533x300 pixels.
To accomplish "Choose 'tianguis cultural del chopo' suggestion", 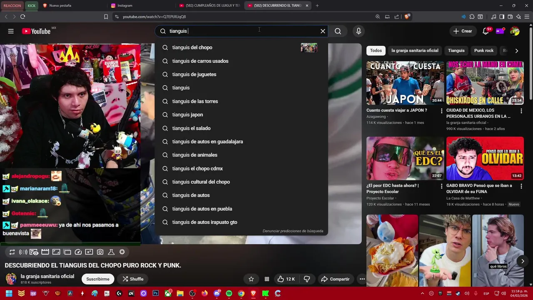I will [x=242, y=182].
